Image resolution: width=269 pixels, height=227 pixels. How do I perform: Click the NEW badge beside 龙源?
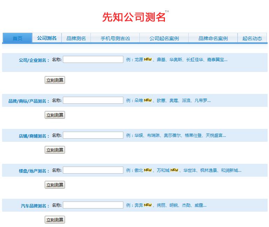[x=148, y=59]
